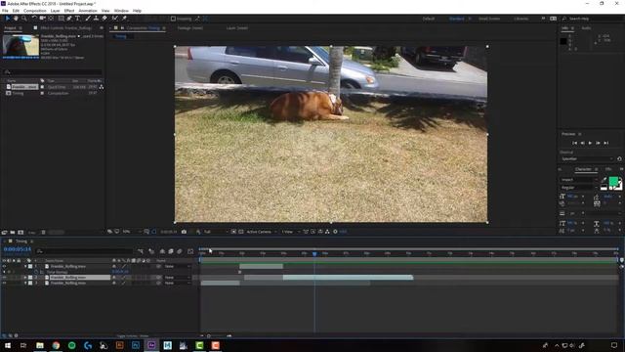Toggle visibility eye of layer 2
Image resolution: width=625 pixels, height=352 pixels.
point(4,278)
